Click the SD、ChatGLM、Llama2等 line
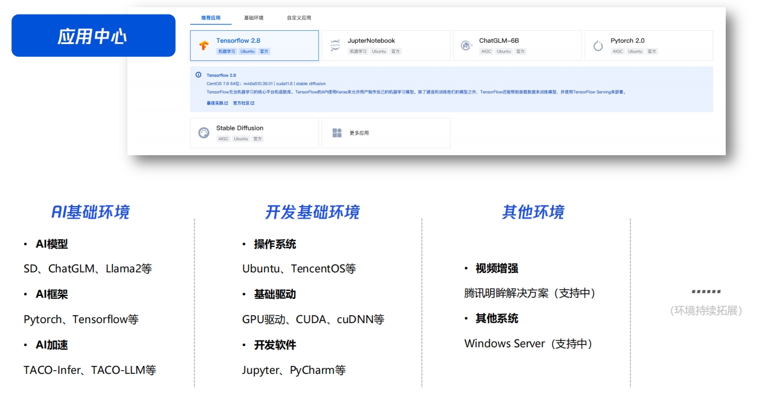Image resolution: width=771 pixels, height=398 pixels. coord(88,269)
